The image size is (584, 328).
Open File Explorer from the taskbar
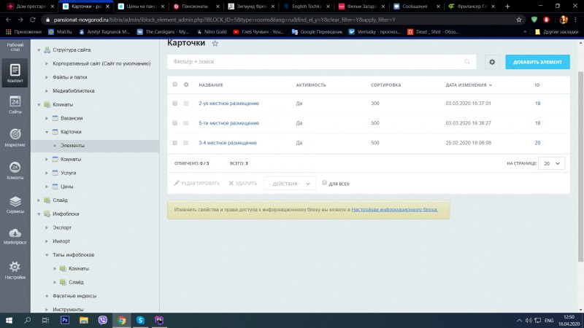84,320
